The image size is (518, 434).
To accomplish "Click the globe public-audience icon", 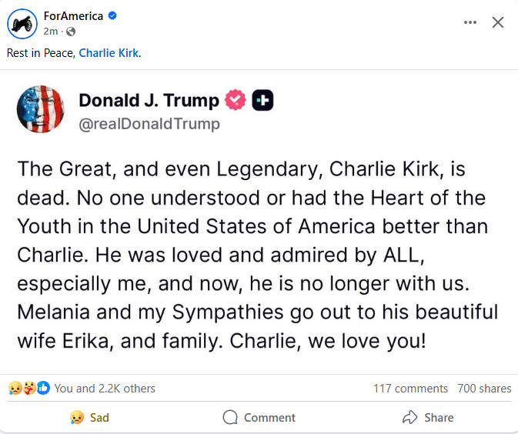I will click(71, 32).
